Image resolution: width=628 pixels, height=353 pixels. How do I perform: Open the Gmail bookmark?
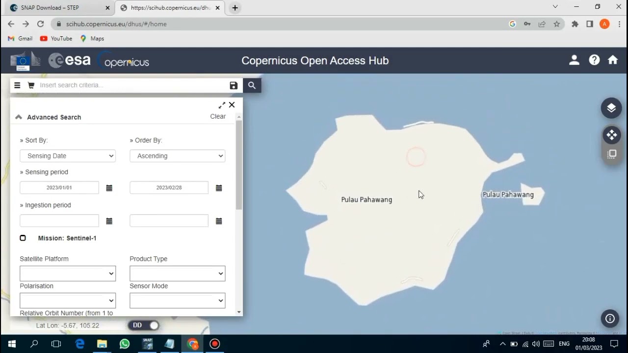coord(20,39)
